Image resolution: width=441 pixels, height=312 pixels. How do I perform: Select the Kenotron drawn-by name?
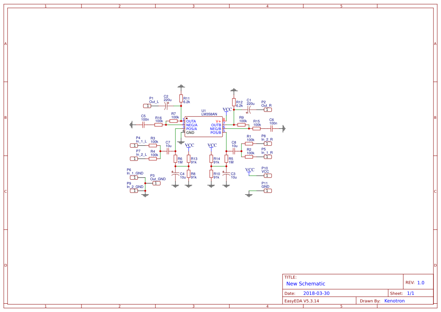395,301
